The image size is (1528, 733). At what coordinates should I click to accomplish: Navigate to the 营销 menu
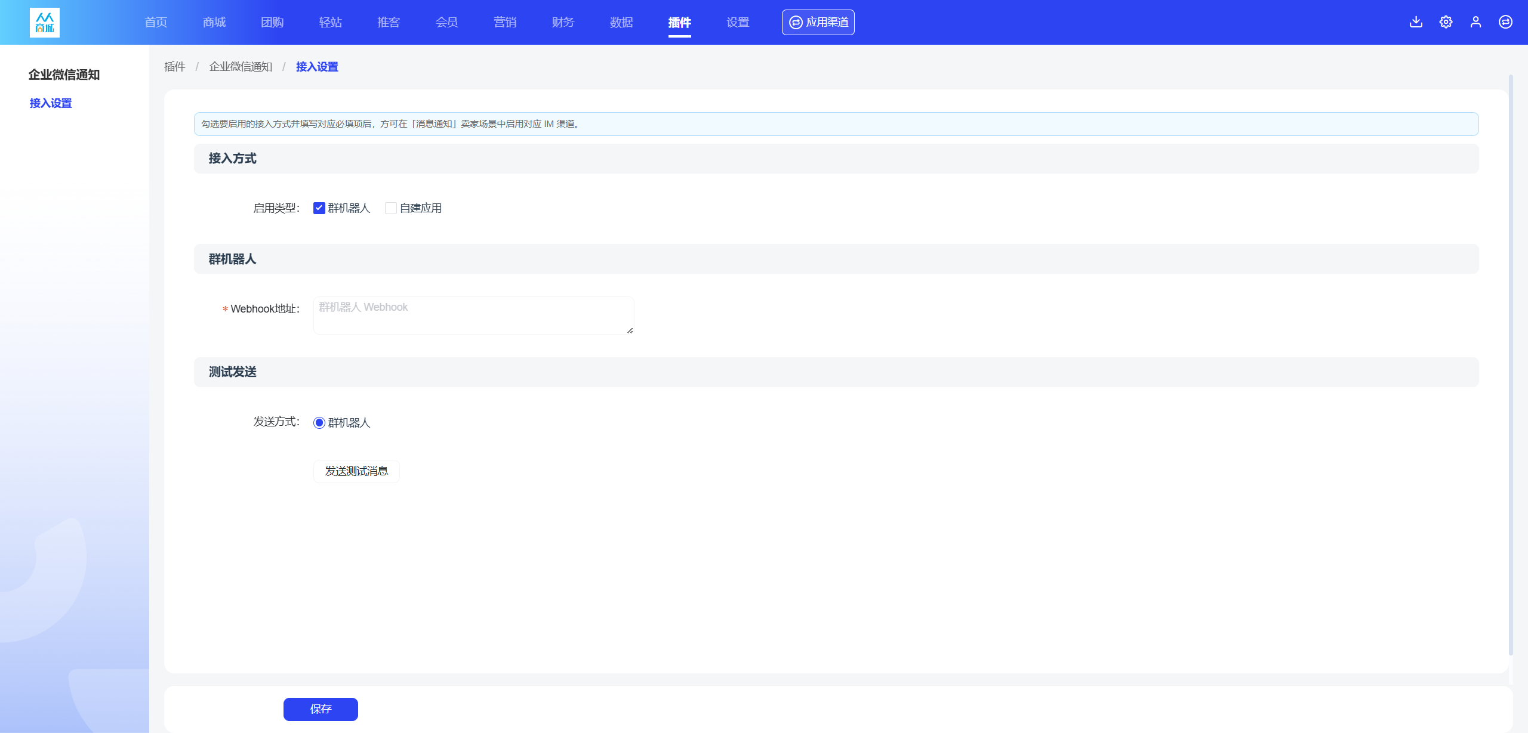(x=505, y=22)
